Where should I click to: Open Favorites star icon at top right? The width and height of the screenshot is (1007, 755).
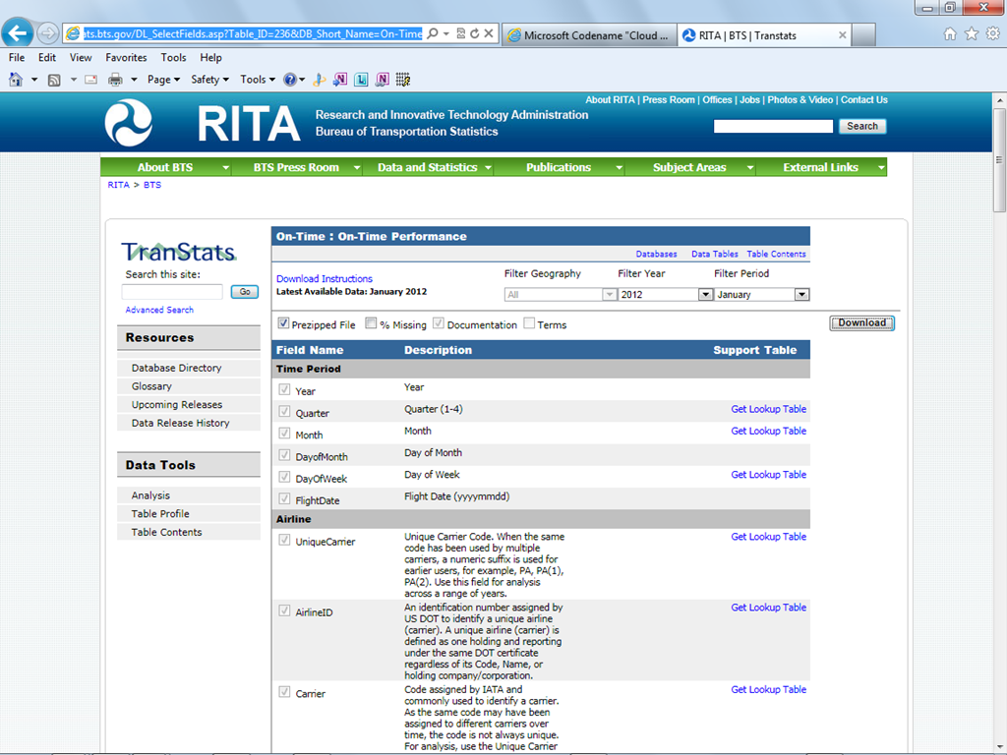point(971,33)
